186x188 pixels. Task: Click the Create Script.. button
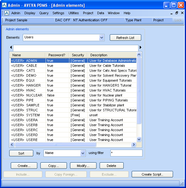pyautogui.click(x=152, y=174)
